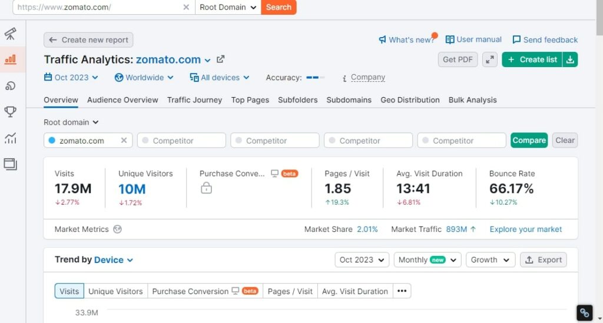603x323 pixels.
Task: Click the second Competitor input field
Action: pyautogui.click(x=275, y=140)
